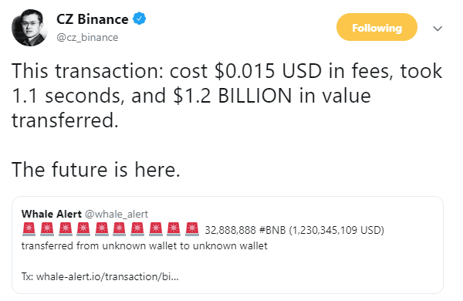Click the 'transferred from unknown wallet' line

point(144,245)
